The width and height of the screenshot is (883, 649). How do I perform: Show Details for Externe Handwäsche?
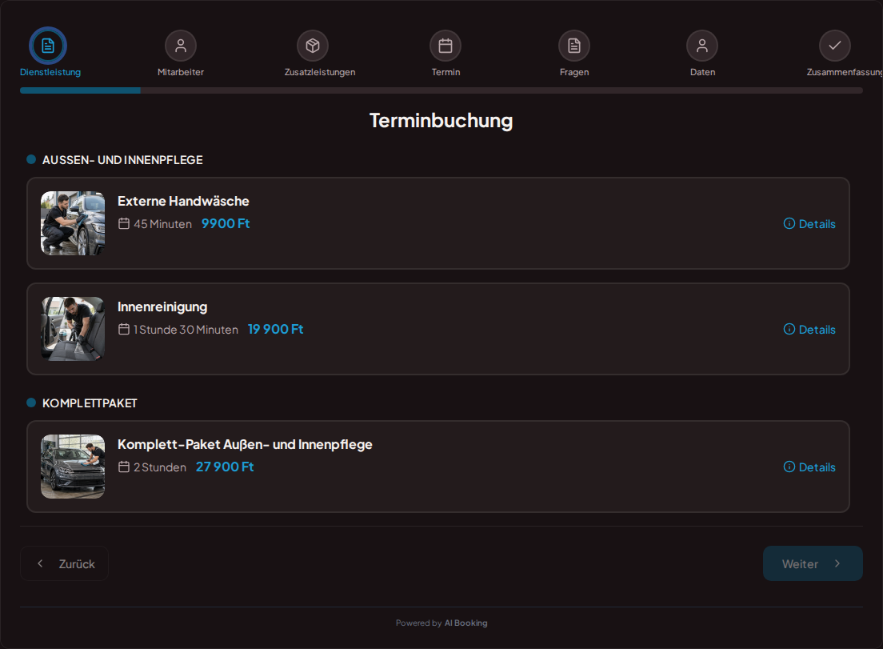pyautogui.click(x=809, y=223)
